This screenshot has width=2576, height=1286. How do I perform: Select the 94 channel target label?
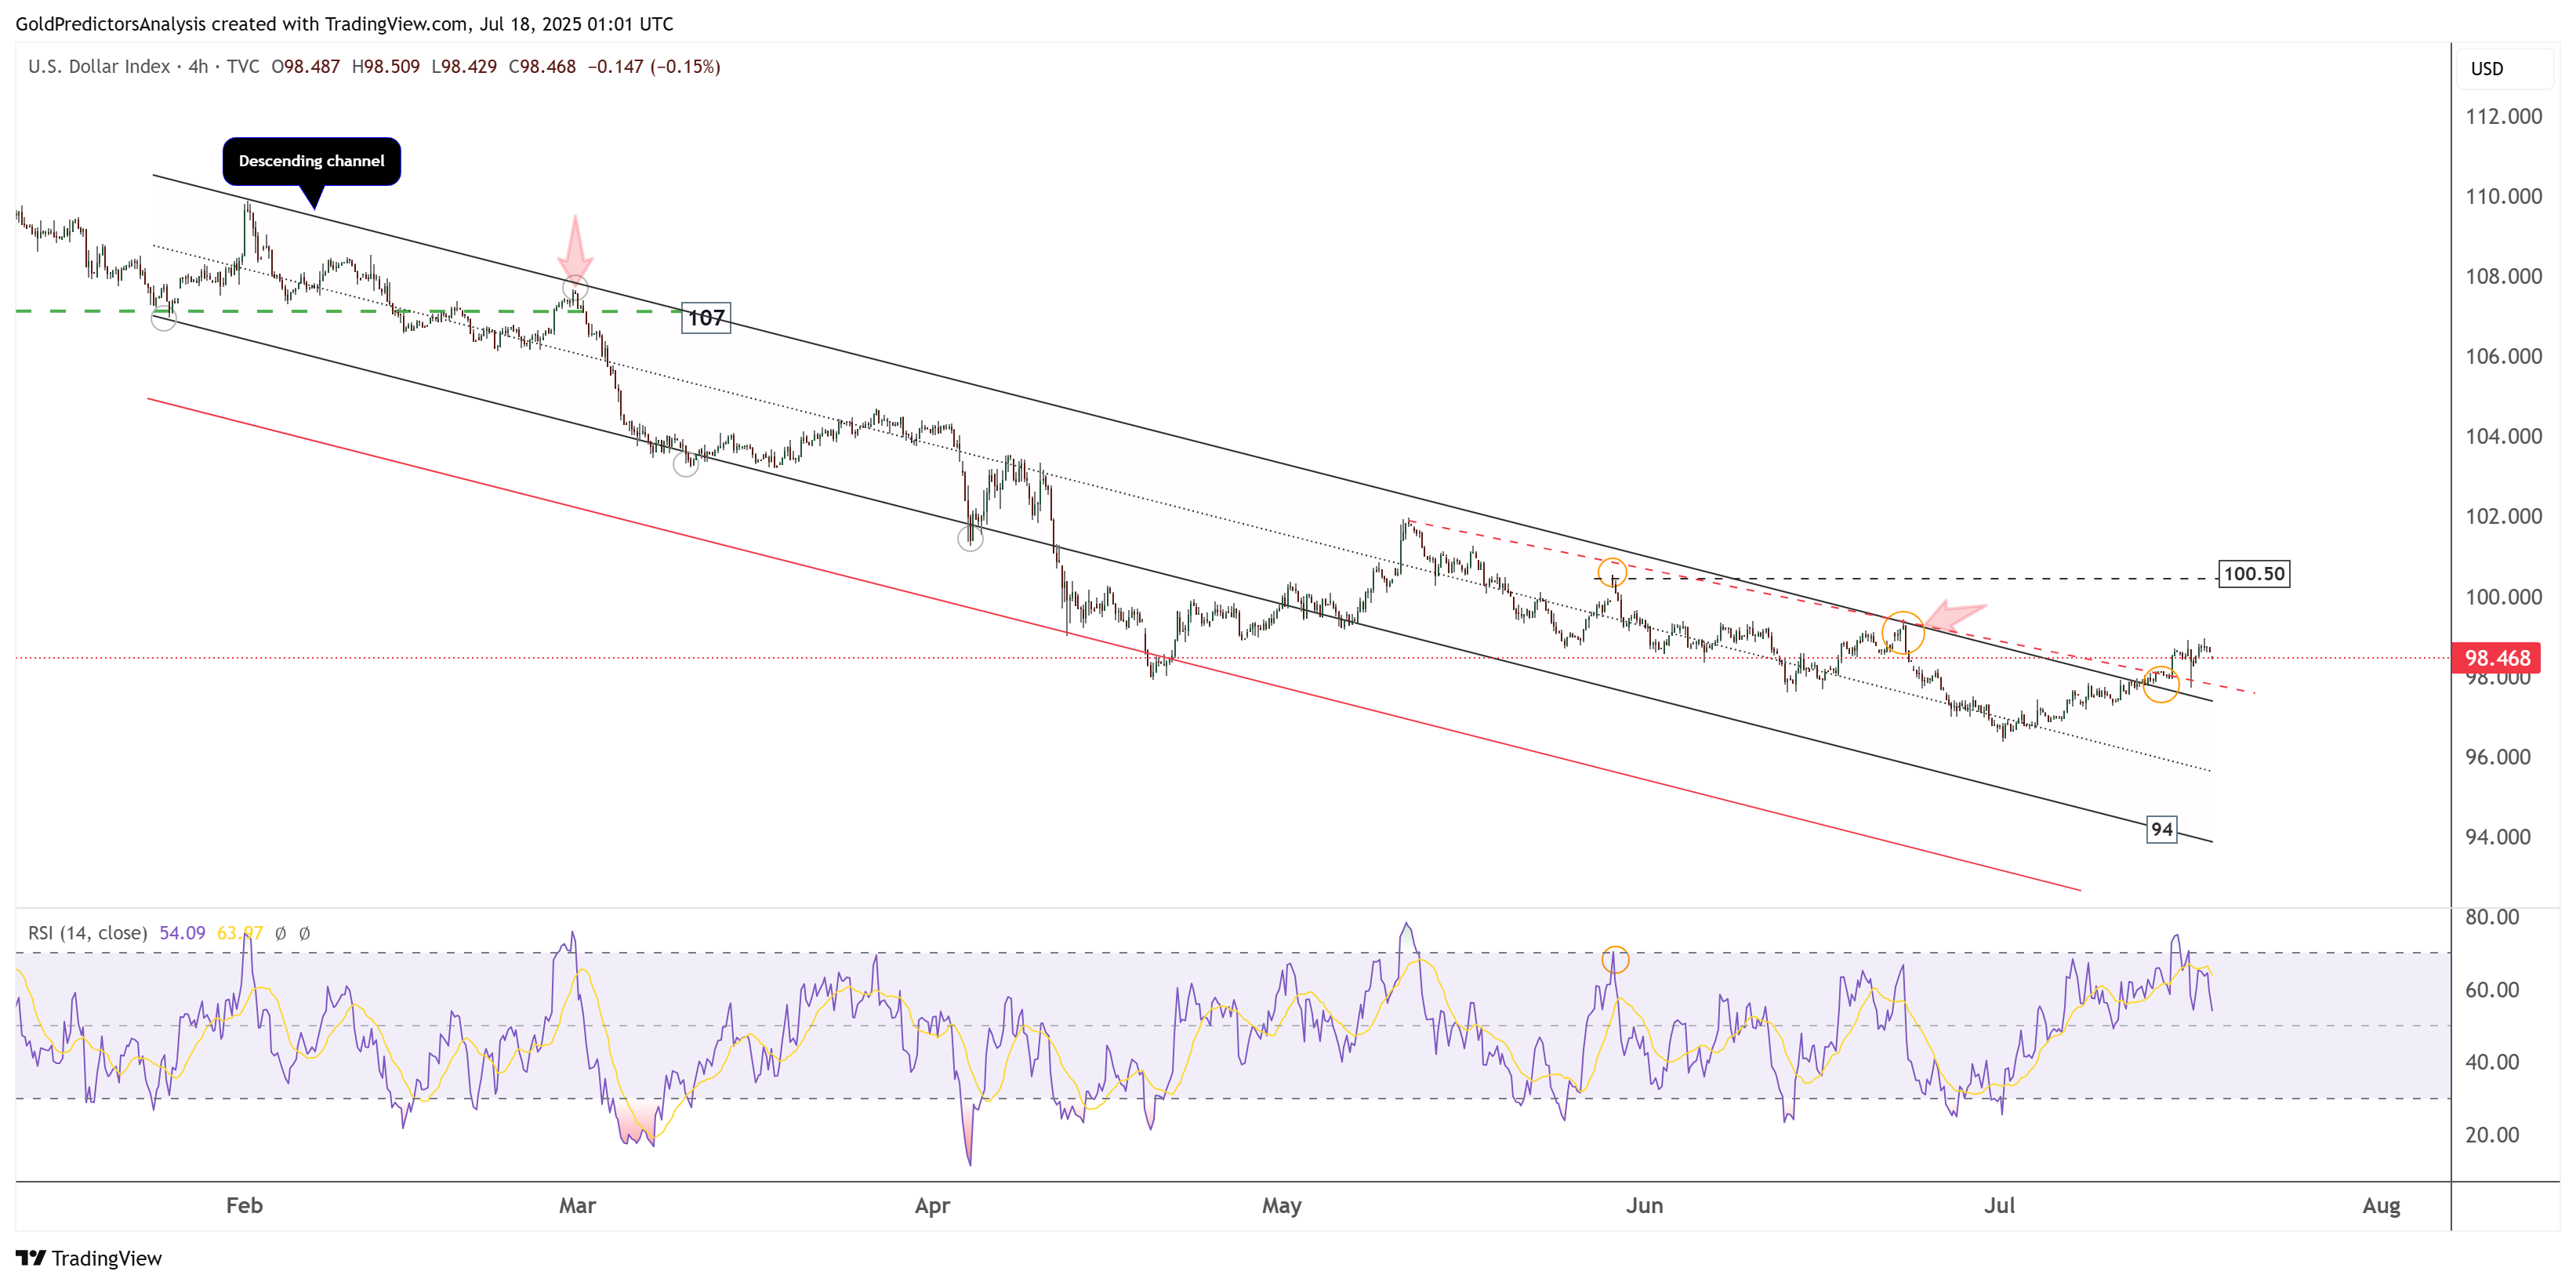2161,830
